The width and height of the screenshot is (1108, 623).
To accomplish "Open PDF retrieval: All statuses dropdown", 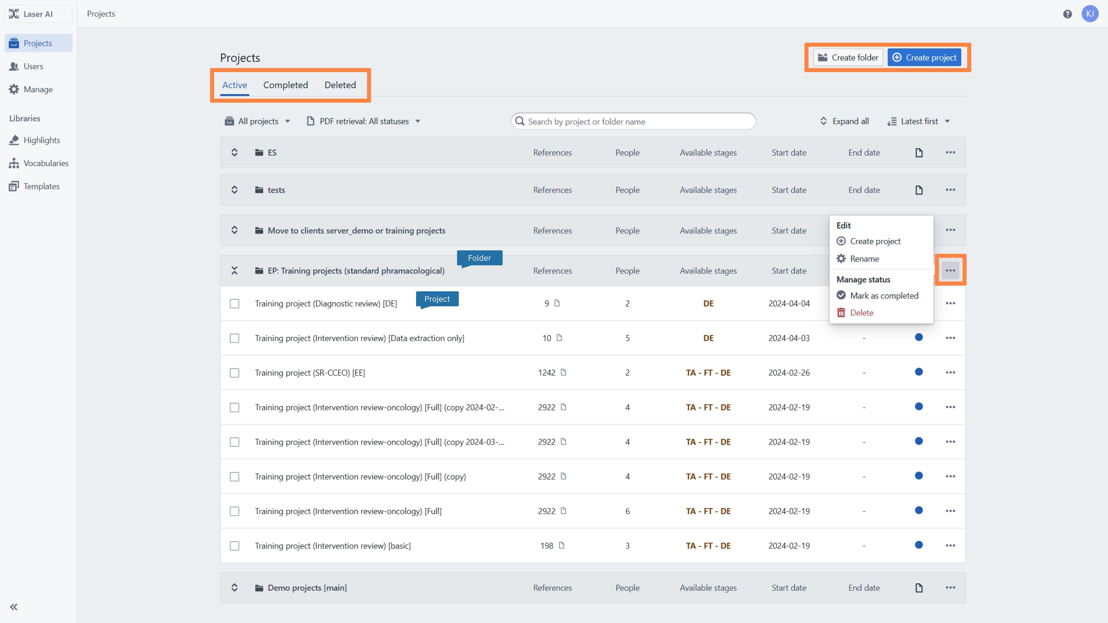I will pos(364,121).
